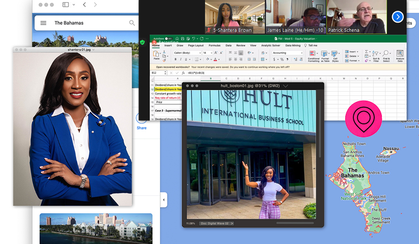Click the Align Right icon

pyautogui.click(x=241, y=59)
